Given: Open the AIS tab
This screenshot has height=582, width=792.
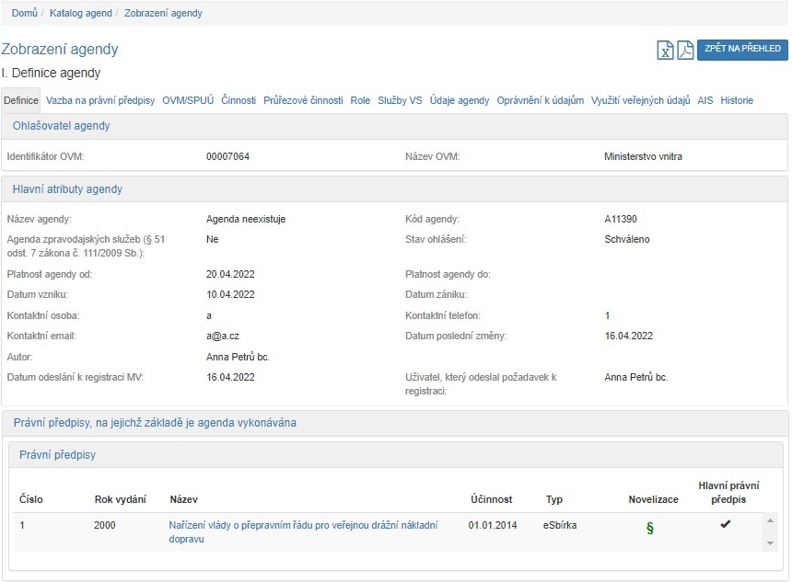Looking at the screenshot, I should point(705,100).
